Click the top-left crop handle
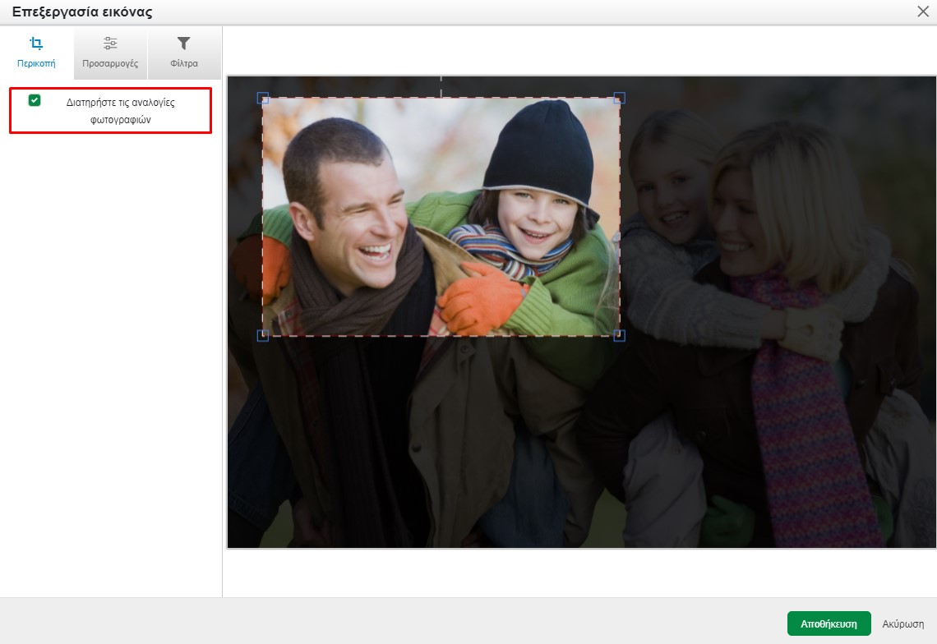Screen dimensions: 937x644 pyautogui.click(x=263, y=98)
